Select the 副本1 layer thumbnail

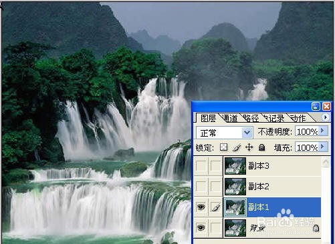(235, 207)
